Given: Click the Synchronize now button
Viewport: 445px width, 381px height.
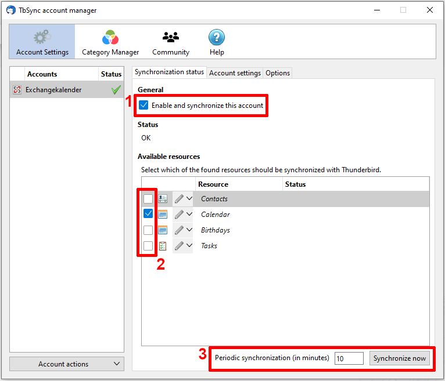Looking at the screenshot, I should coord(399,358).
